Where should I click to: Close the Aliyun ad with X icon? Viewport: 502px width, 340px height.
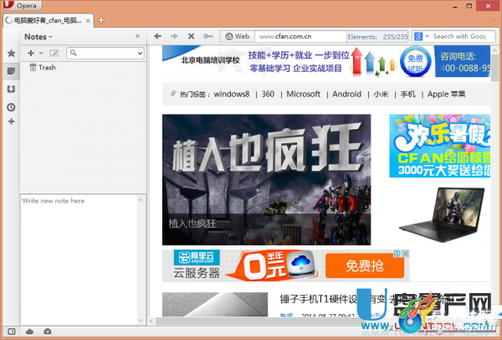tap(405, 254)
